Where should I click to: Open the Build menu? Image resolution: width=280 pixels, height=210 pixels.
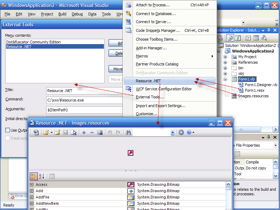(62, 14)
